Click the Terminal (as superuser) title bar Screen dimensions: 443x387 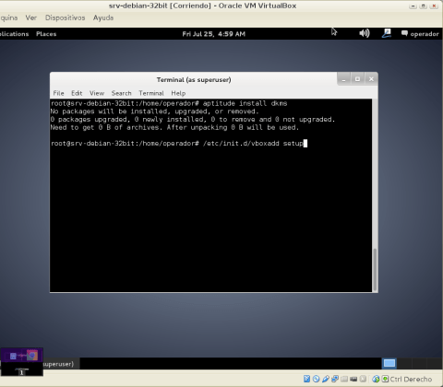click(194, 79)
